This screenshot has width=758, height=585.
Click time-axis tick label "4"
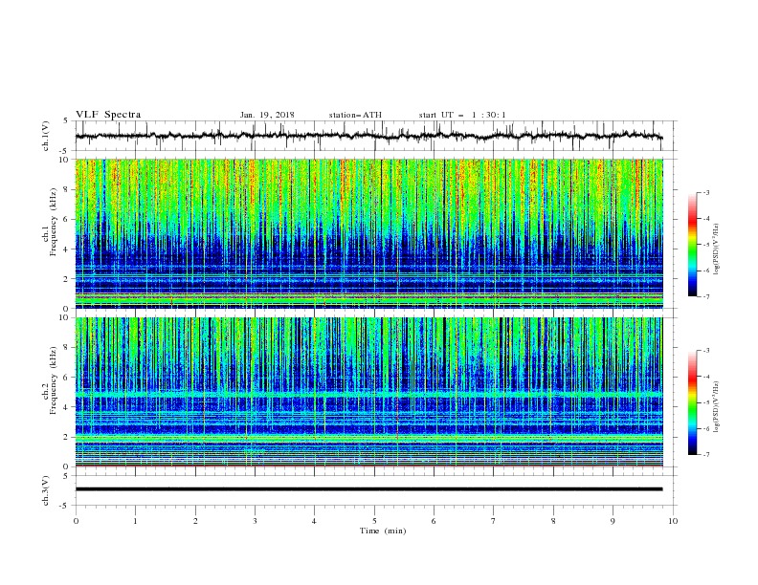click(x=315, y=521)
